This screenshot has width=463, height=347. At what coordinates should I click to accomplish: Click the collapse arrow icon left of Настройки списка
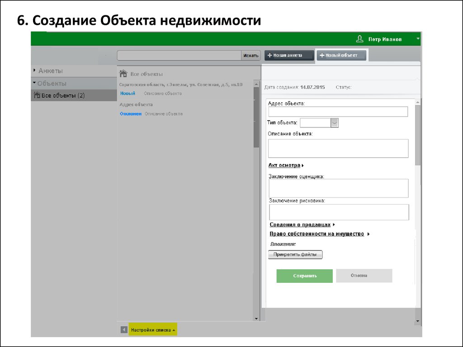[x=124, y=330]
